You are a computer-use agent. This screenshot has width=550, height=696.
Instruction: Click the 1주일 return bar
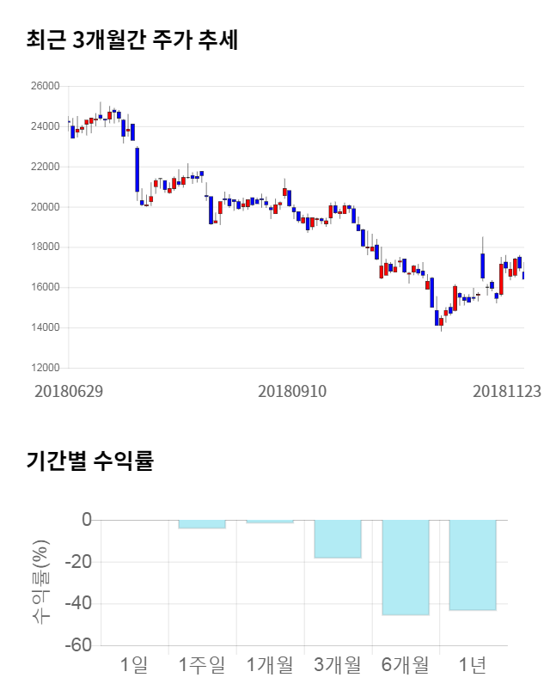[202, 524]
